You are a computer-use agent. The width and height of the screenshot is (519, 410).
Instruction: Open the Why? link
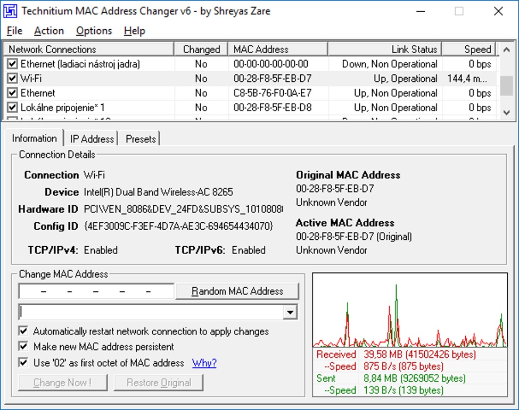(204, 363)
